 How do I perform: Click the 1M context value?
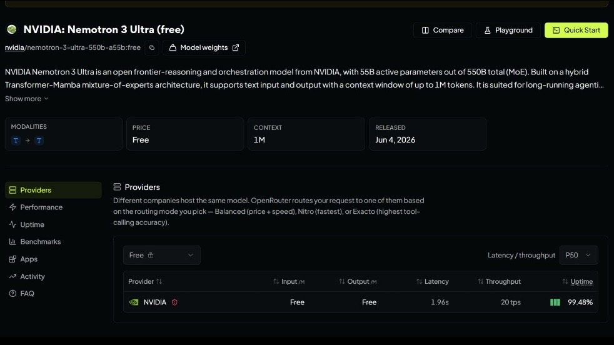point(259,140)
